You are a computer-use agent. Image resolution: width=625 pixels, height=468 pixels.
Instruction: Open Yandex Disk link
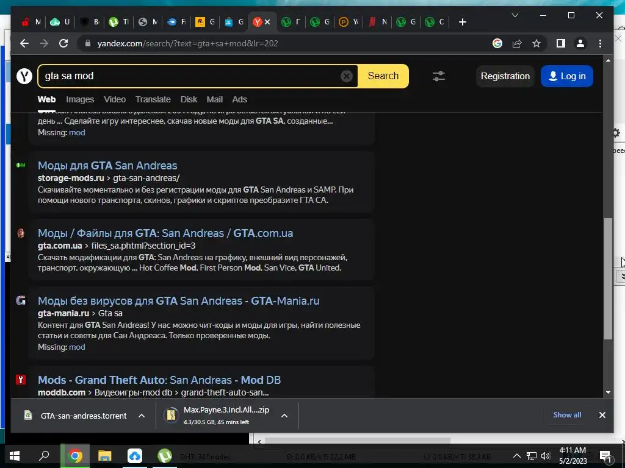click(x=189, y=99)
